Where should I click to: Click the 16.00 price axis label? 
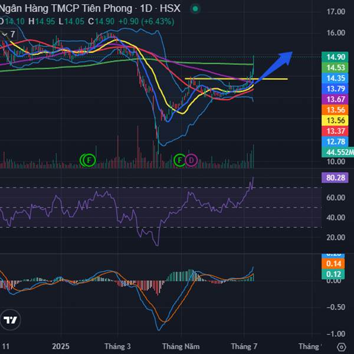point(336,33)
